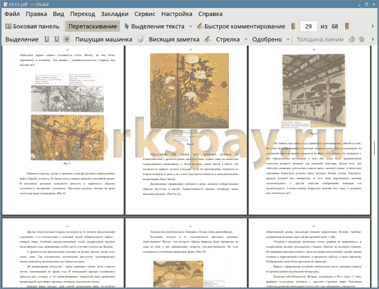The image size is (379, 289).
Task: Show hidden annotation toolbar items via chevron
Action: click(x=373, y=39)
